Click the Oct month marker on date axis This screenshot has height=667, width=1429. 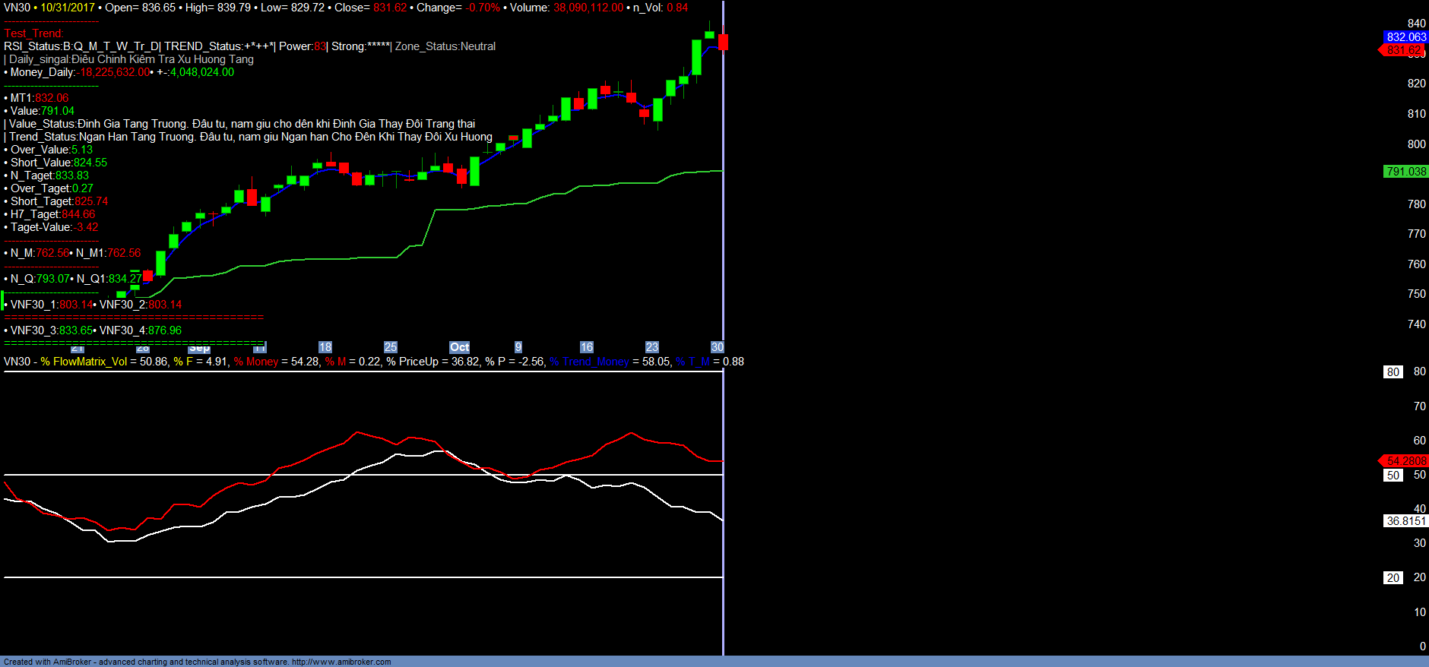click(459, 347)
